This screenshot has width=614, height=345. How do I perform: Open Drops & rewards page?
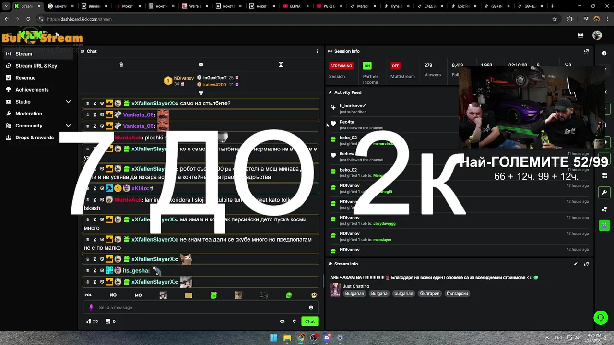click(38, 138)
